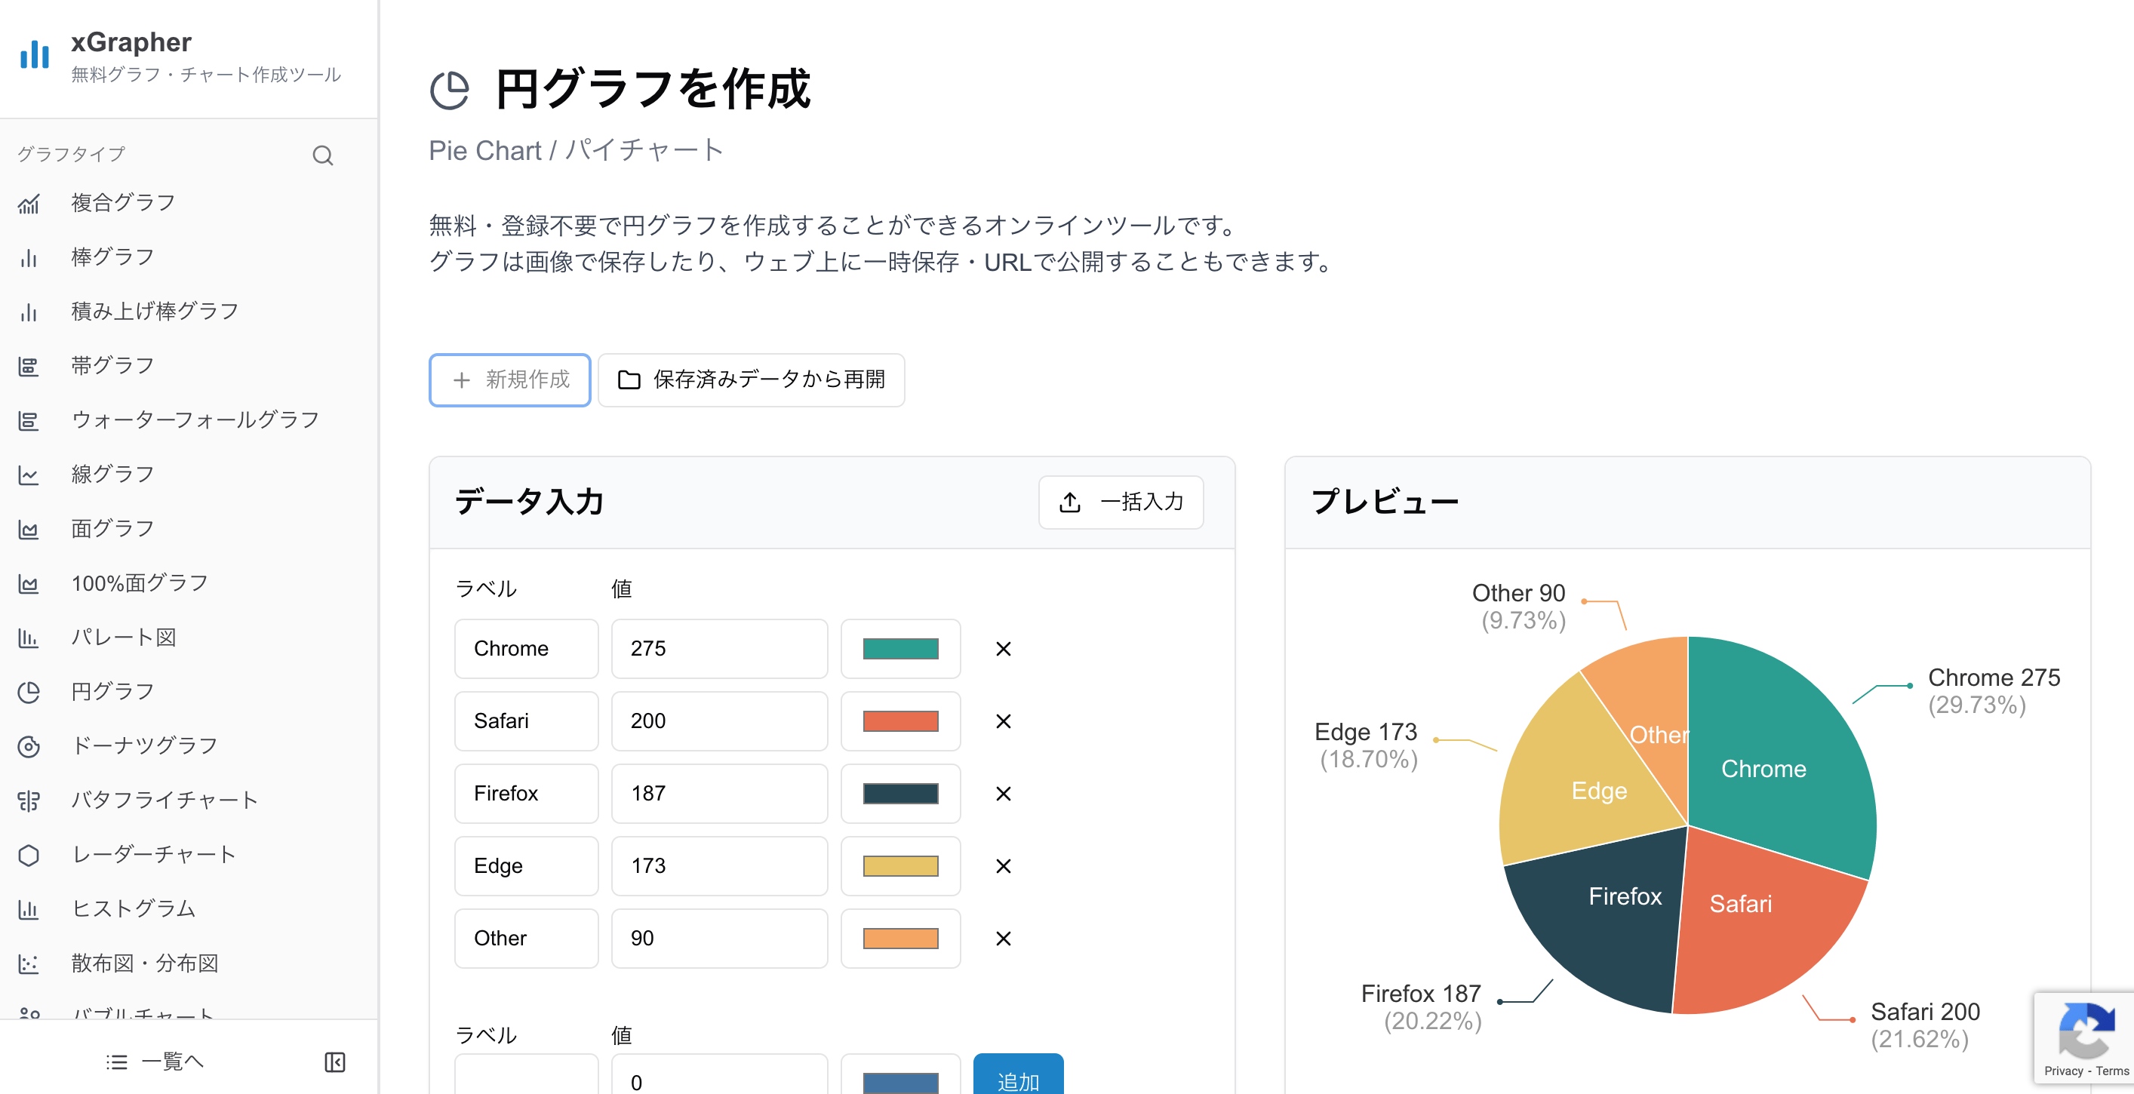Select the 棒グラフ (bar chart) type
The height and width of the screenshot is (1094, 2134).
[112, 256]
